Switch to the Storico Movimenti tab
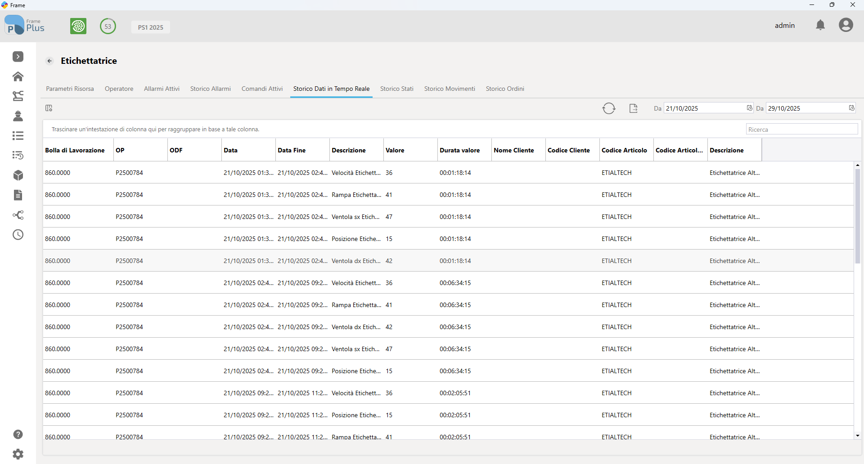Image resolution: width=864 pixels, height=464 pixels. (450, 89)
